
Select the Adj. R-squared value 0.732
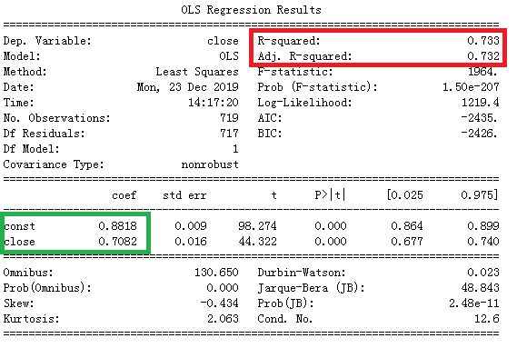(483, 56)
